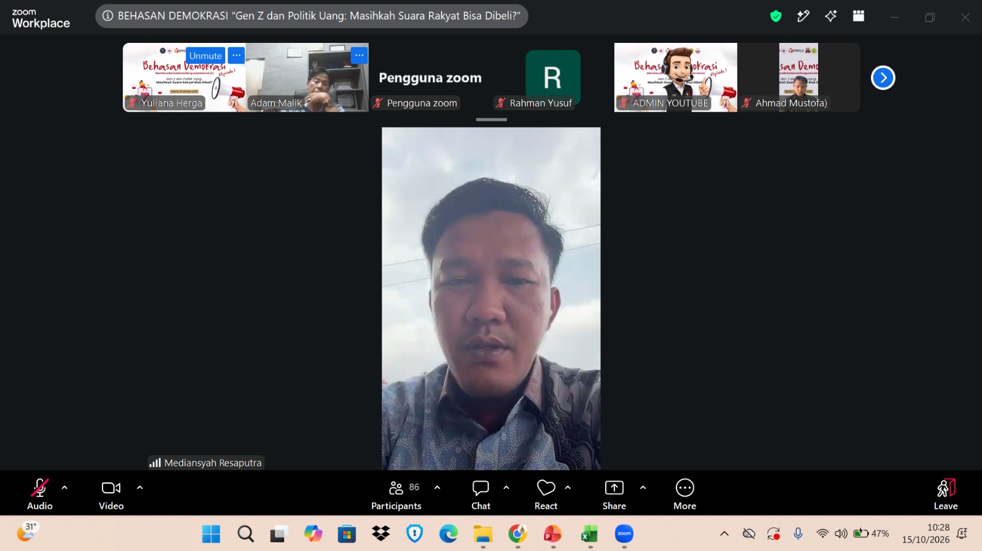Change the view layout grid icon
The width and height of the screenshot is (982, 551).
pyautogui.click(x=859, y=17)
